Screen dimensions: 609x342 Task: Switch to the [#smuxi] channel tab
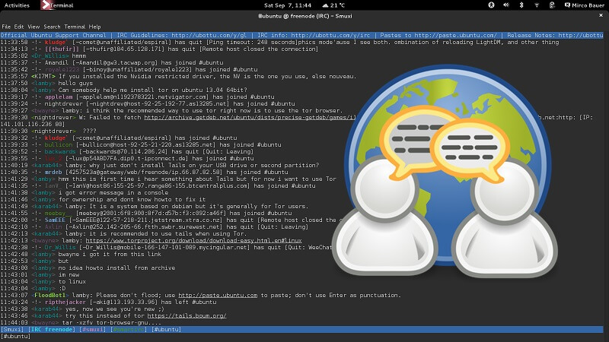[x=92, y=330]
